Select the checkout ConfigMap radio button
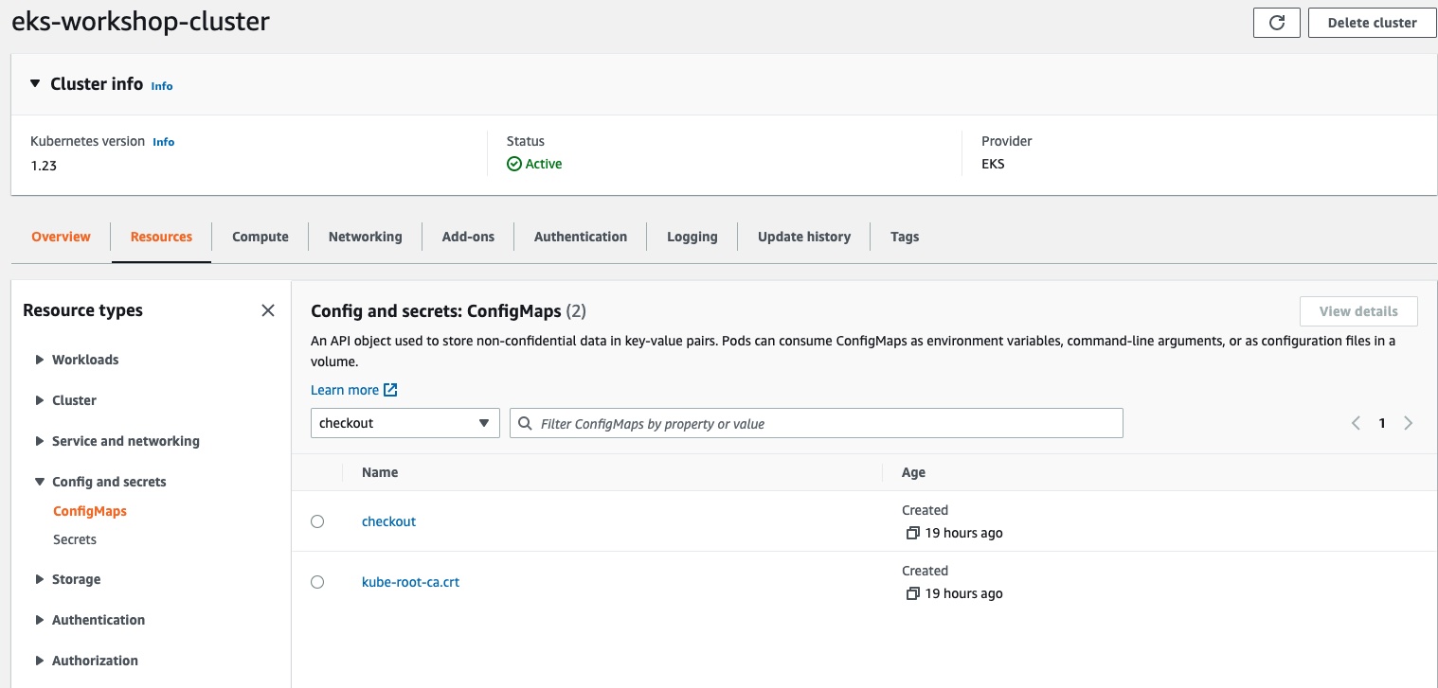The width and height of the screenshot is (1438, 688). 317,521
